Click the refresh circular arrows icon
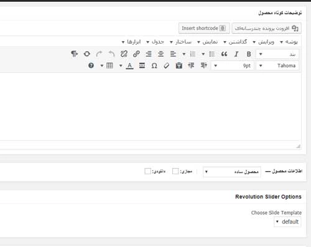This screenshot has height=247, width=311. pos(87,54)
